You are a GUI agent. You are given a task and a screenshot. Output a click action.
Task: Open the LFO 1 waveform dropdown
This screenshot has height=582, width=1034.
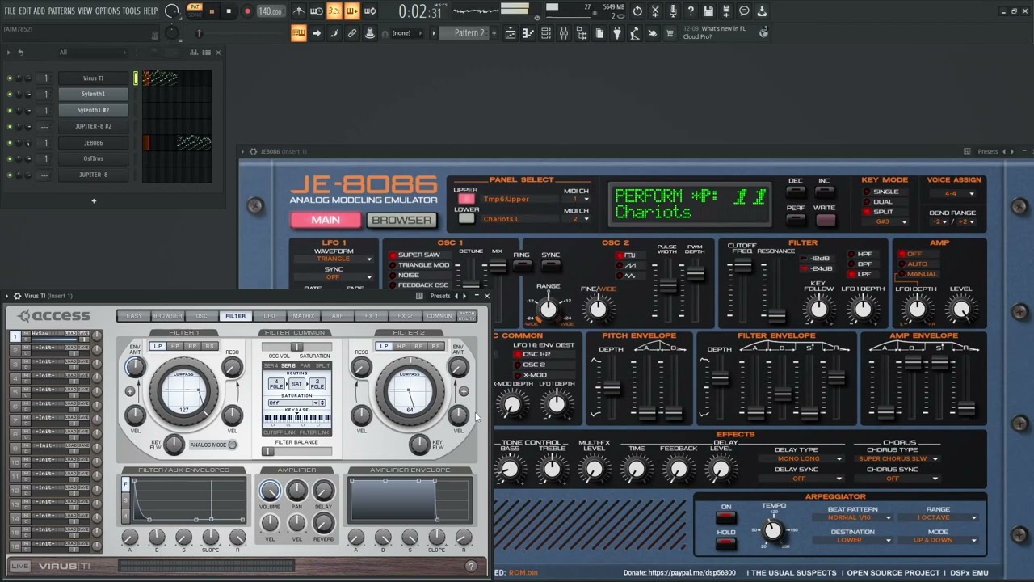point(334,259)
